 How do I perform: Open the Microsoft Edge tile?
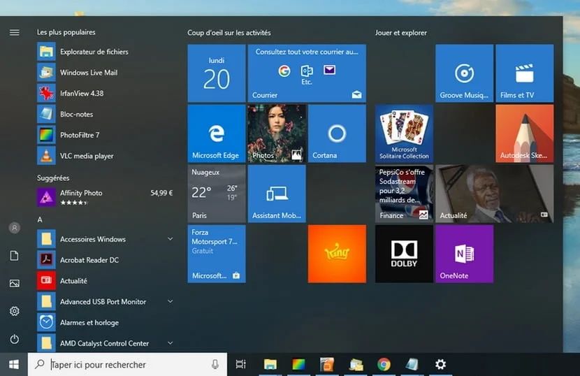point(216,133)
